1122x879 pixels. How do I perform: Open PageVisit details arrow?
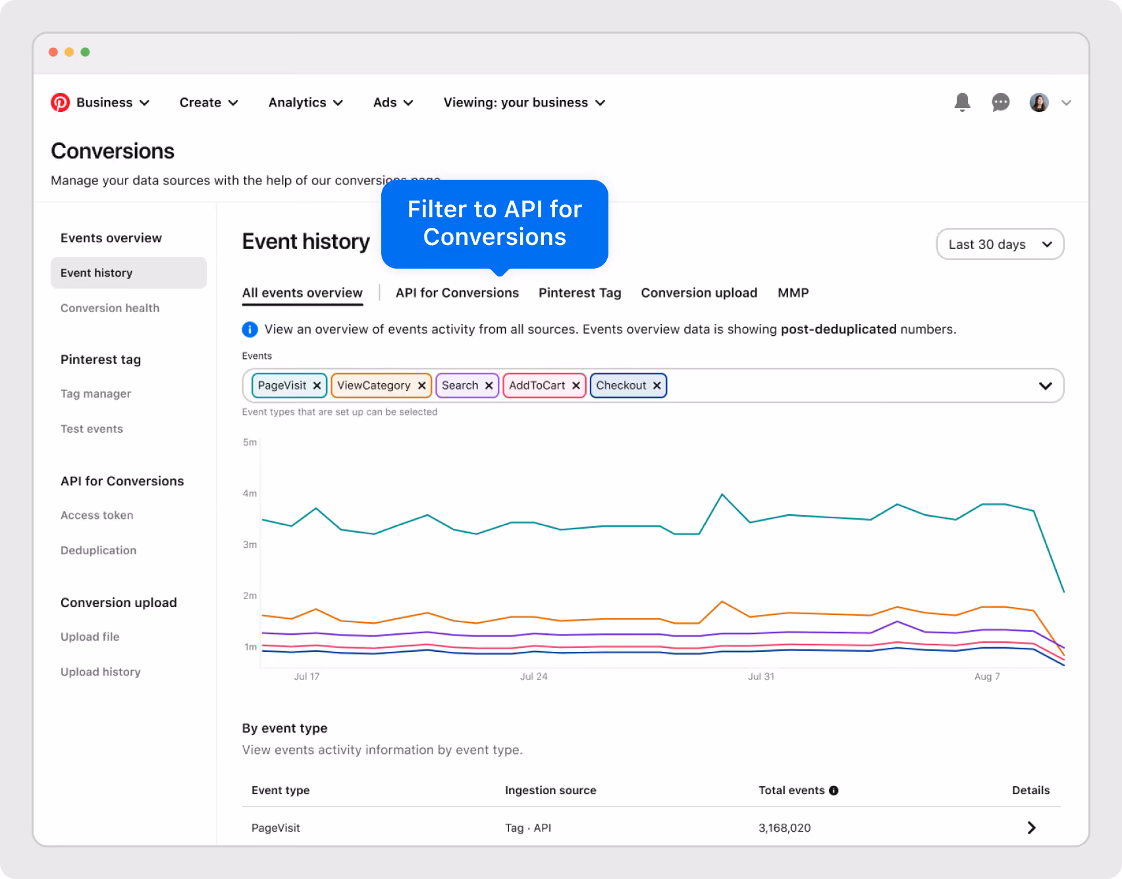[1031, 828]
